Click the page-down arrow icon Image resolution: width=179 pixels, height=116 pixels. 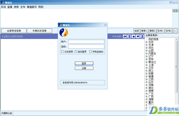click(138, 36)
